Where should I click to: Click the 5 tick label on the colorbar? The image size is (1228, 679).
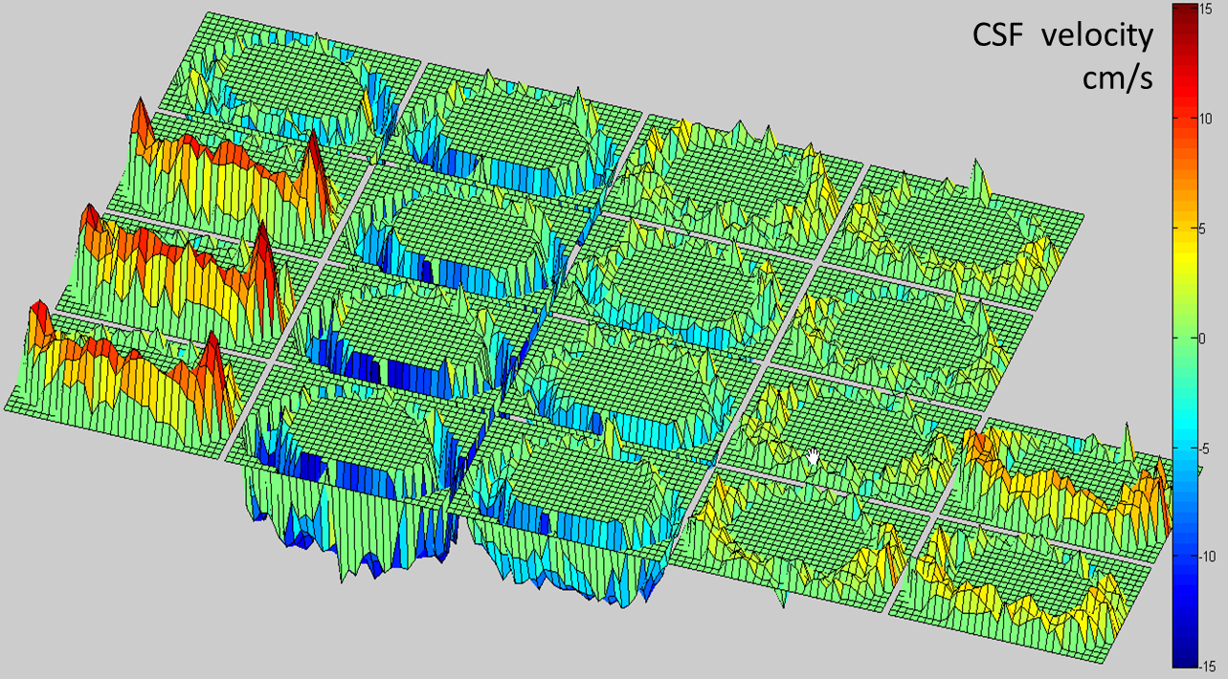(1208, 228)
